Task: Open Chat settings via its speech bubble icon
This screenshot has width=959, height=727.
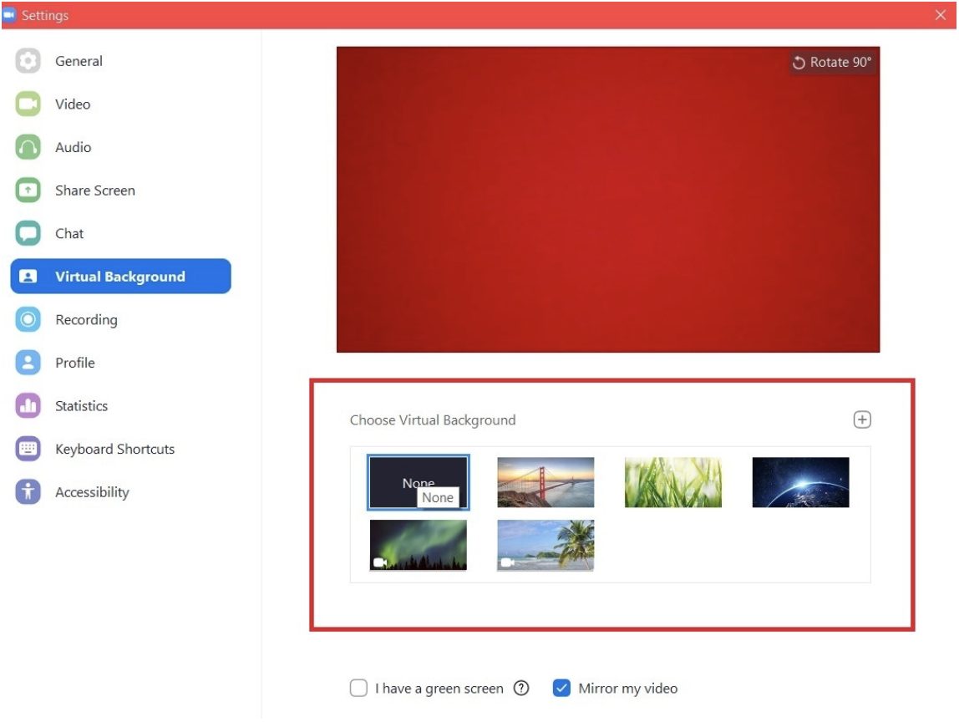Action: [x=29, y=233]
